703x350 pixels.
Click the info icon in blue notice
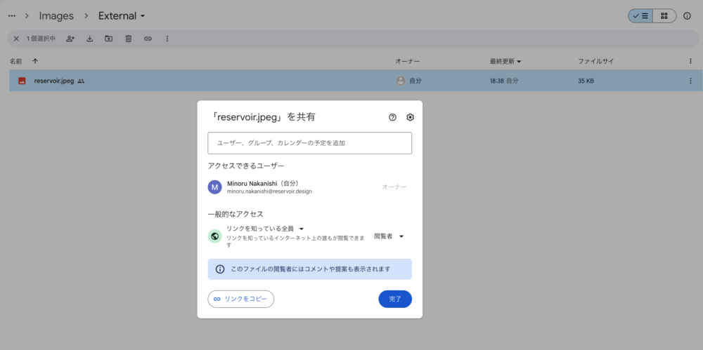pyautogui.click(x=219, y=269)
